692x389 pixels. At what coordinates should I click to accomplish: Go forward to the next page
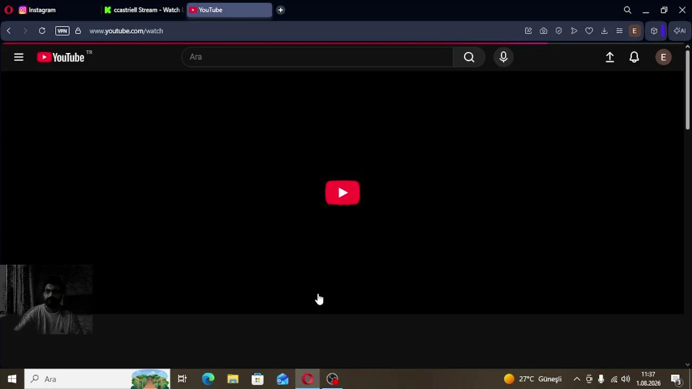(x=25, y=31)
